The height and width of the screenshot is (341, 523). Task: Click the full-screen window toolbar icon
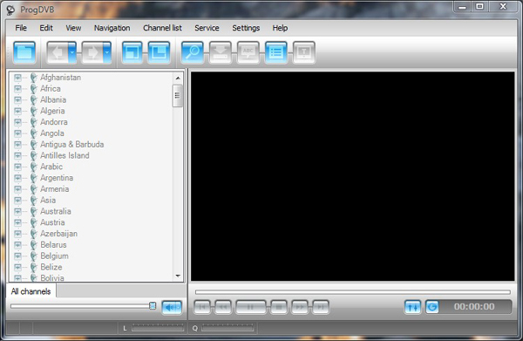point(132,52)
